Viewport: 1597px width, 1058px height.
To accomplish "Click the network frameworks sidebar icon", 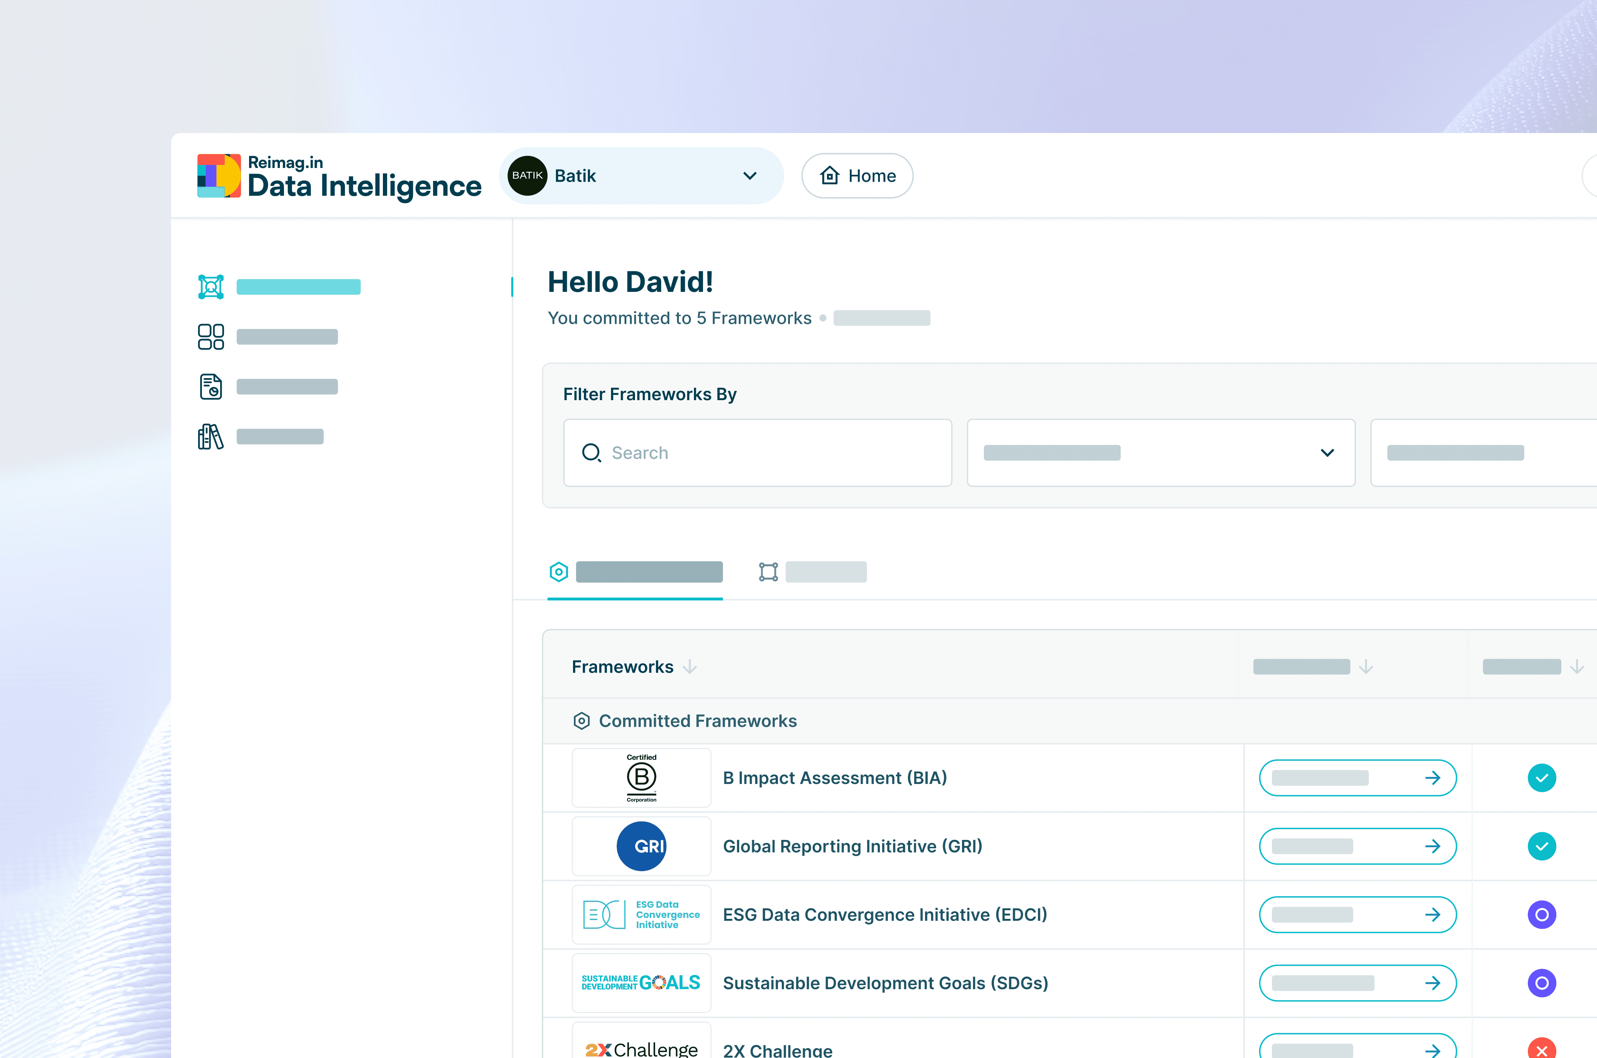I will (x=211, y=287).
